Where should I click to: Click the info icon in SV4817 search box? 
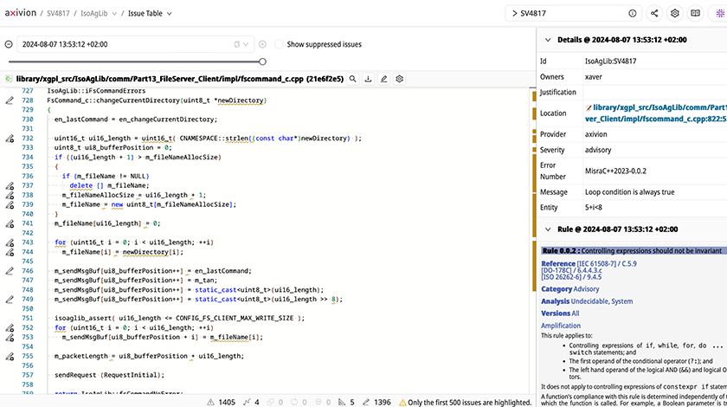633,14
